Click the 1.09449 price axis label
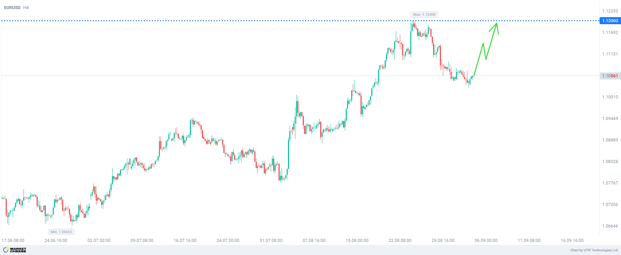The image size is (621, 255). click(610, 119)
